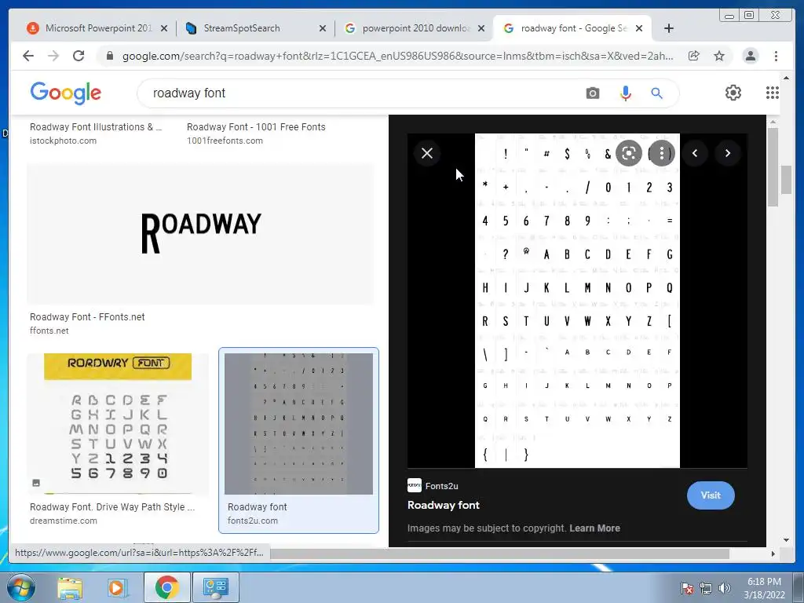Screen dimensions: 804x603
Task: Click the forward navigation arrow
Action: [53, 56]
